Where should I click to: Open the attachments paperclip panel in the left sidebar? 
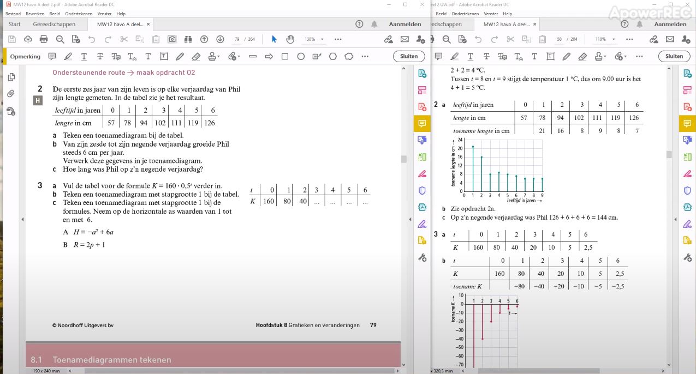coord(11,94)
